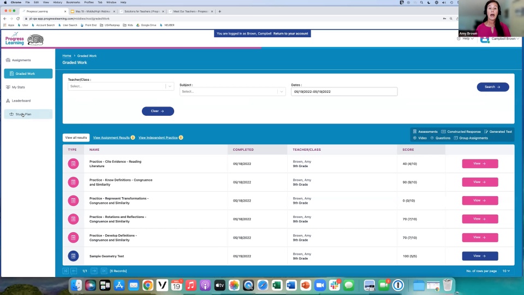Click the Dates range input field
Screen dimensions: 524x295
344,92
